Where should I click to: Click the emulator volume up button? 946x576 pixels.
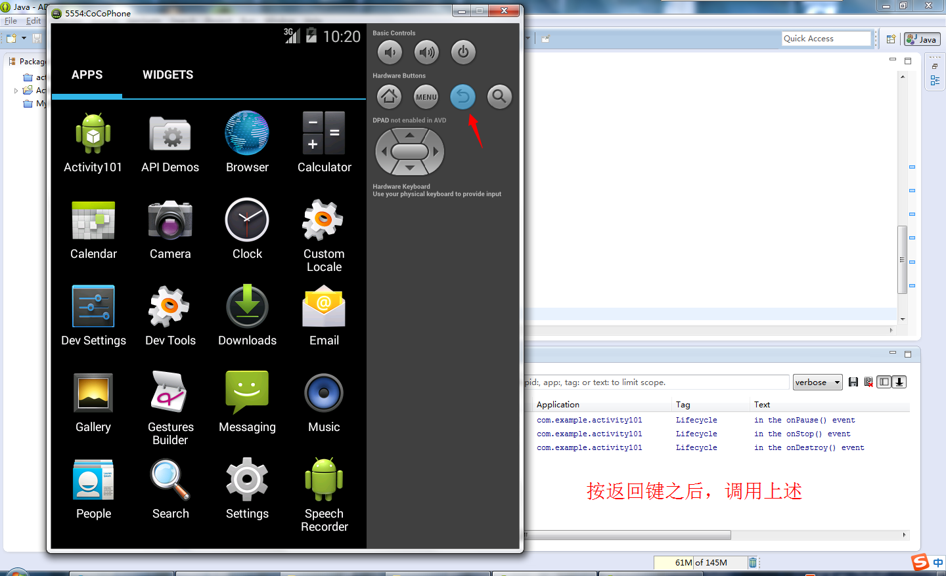426,52
